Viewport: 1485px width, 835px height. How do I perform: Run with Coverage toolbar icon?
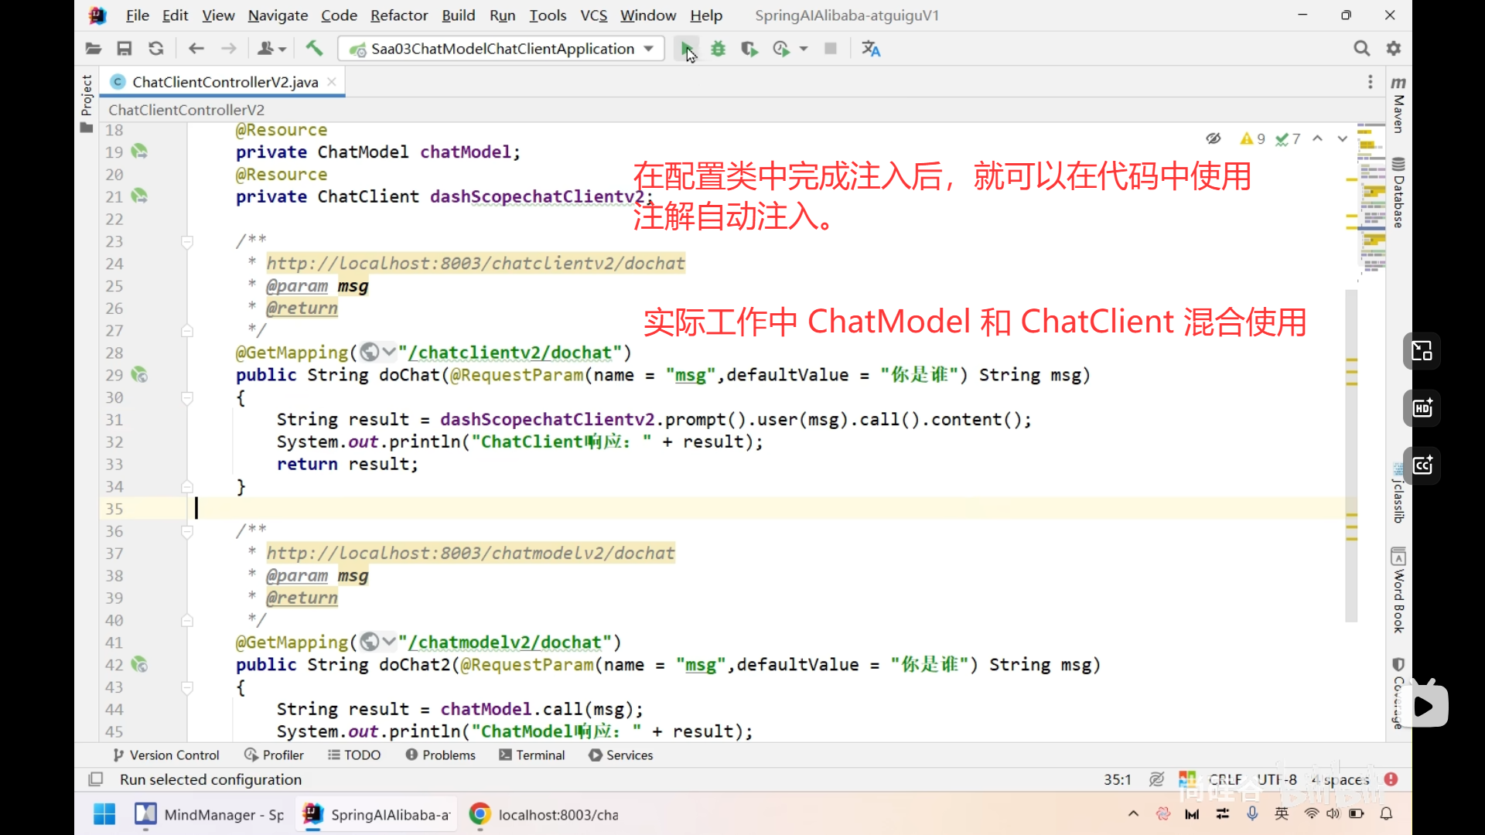[x=749, y=49]
